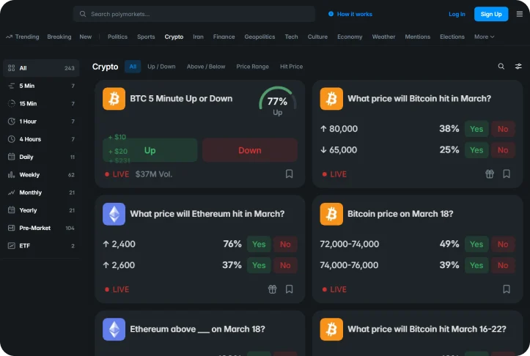Click the How it works info icon
Image resolution: width=530 pixels, height=356 pixels.
tap(331, 14)
